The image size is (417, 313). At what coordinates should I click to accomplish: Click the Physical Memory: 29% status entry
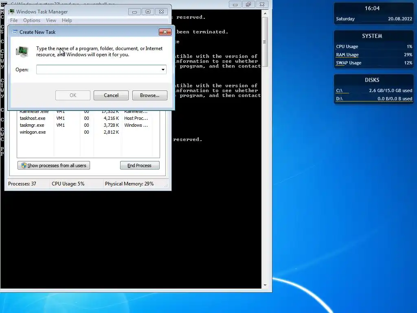pyautogui.click(x=129, y=184)
